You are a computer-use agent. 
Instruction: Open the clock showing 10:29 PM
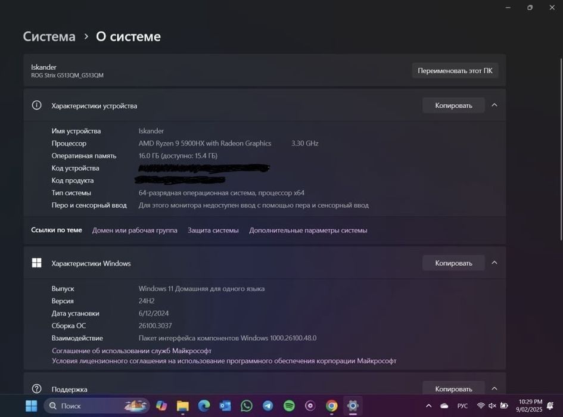pyautogui.click(x=529, y=406)
